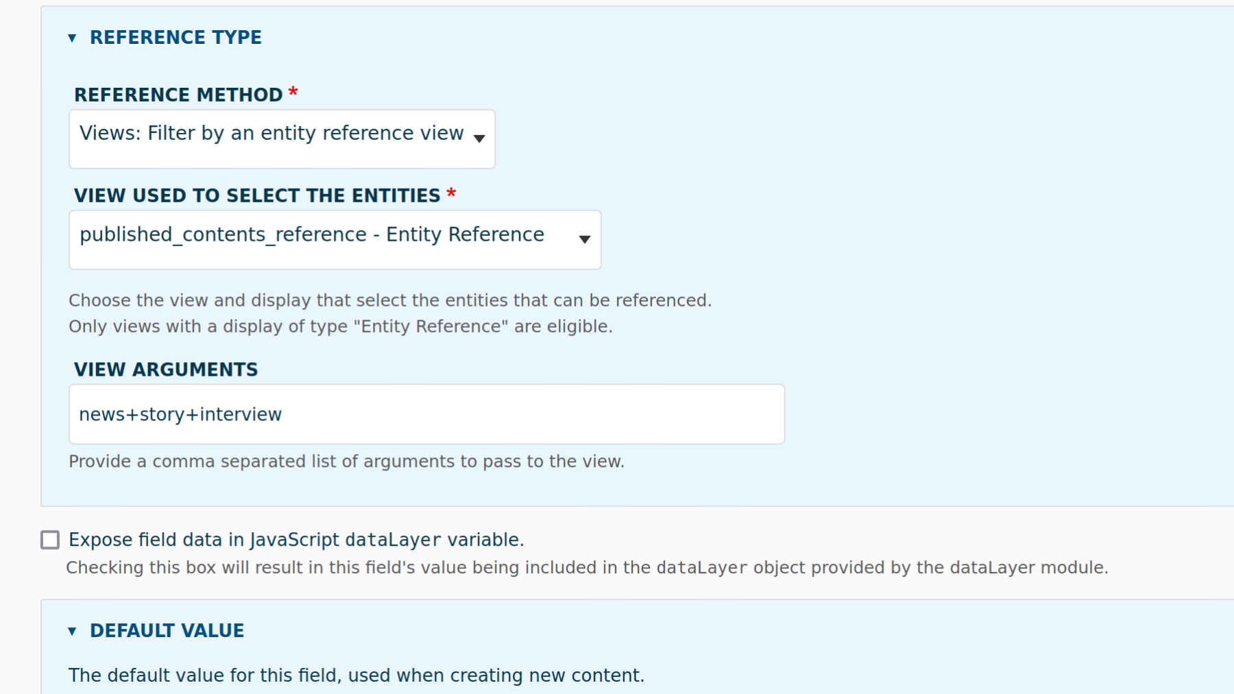Click the REFERENCE METHOD field label
Viewport: 1234px width, 694px height.
[178, 95]
